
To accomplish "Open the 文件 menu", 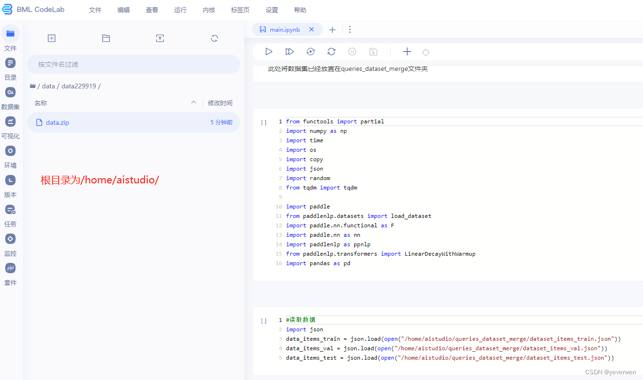I will point(95,10).
